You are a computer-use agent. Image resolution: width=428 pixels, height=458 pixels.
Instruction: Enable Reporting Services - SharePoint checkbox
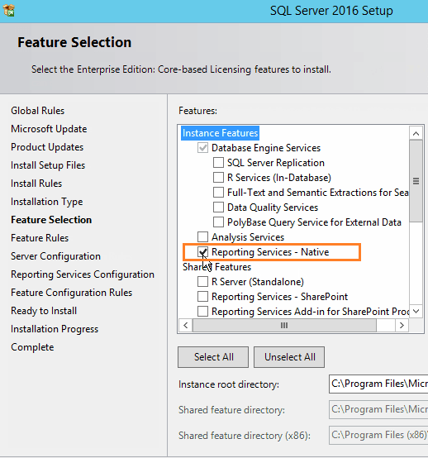pos(202,297)
